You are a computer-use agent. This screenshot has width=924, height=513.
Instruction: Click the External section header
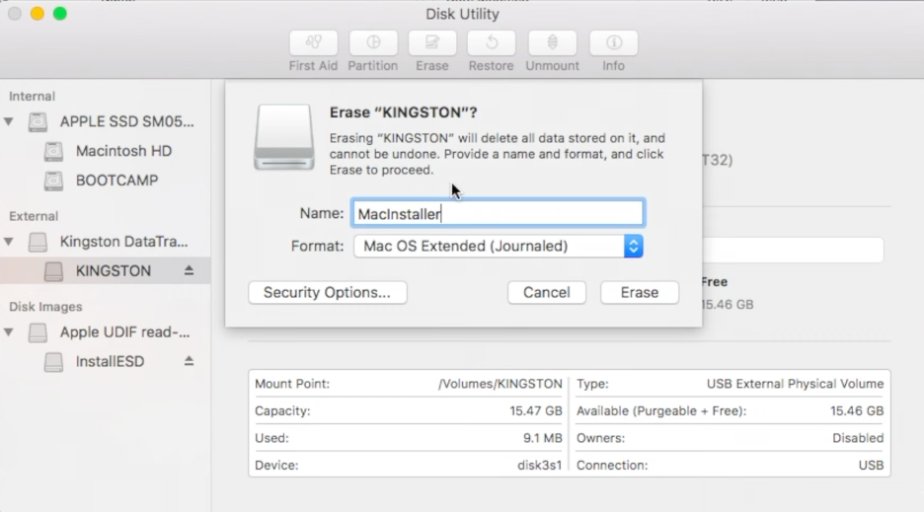point(34,216)
